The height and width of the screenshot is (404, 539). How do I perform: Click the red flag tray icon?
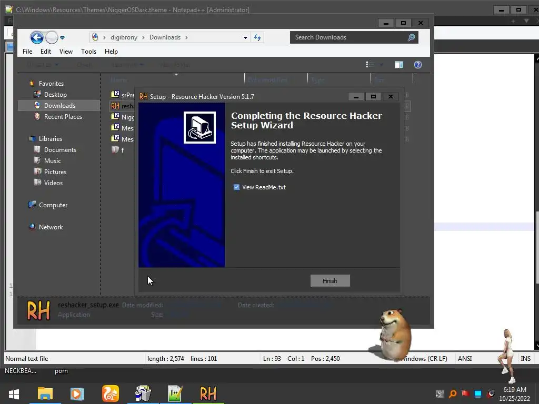[x=465, y=393]
